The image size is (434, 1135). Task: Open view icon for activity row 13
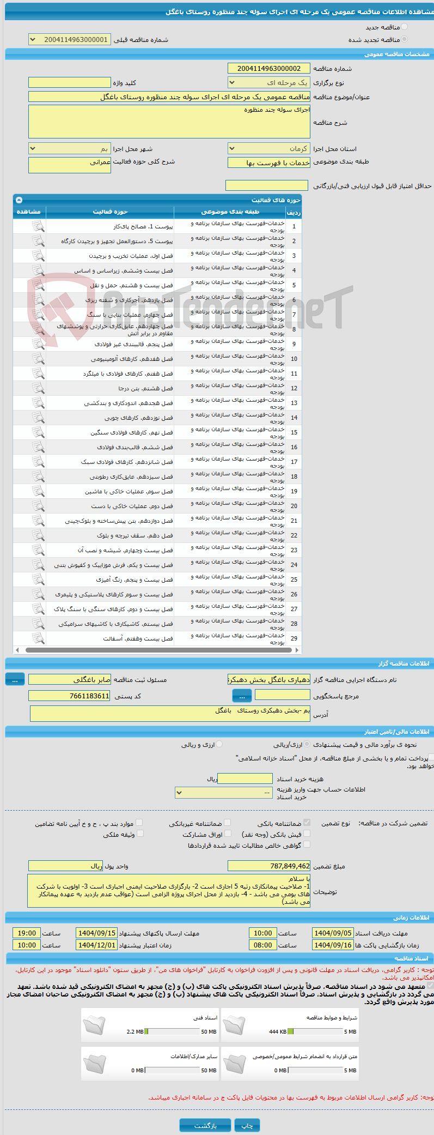pyautogui.click(x=38, y=403)
